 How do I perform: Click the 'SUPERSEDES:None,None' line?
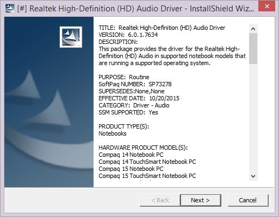132,91
